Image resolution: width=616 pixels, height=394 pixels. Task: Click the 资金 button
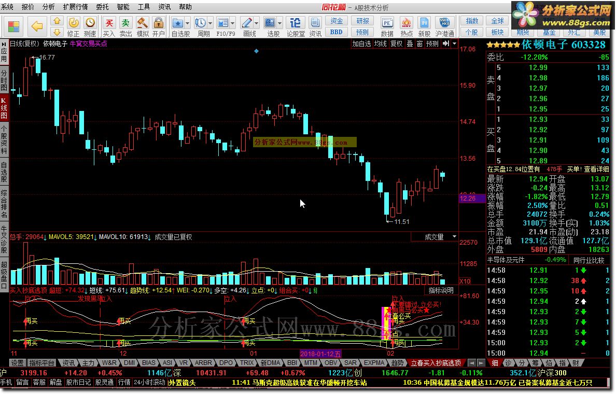(337, 21)
